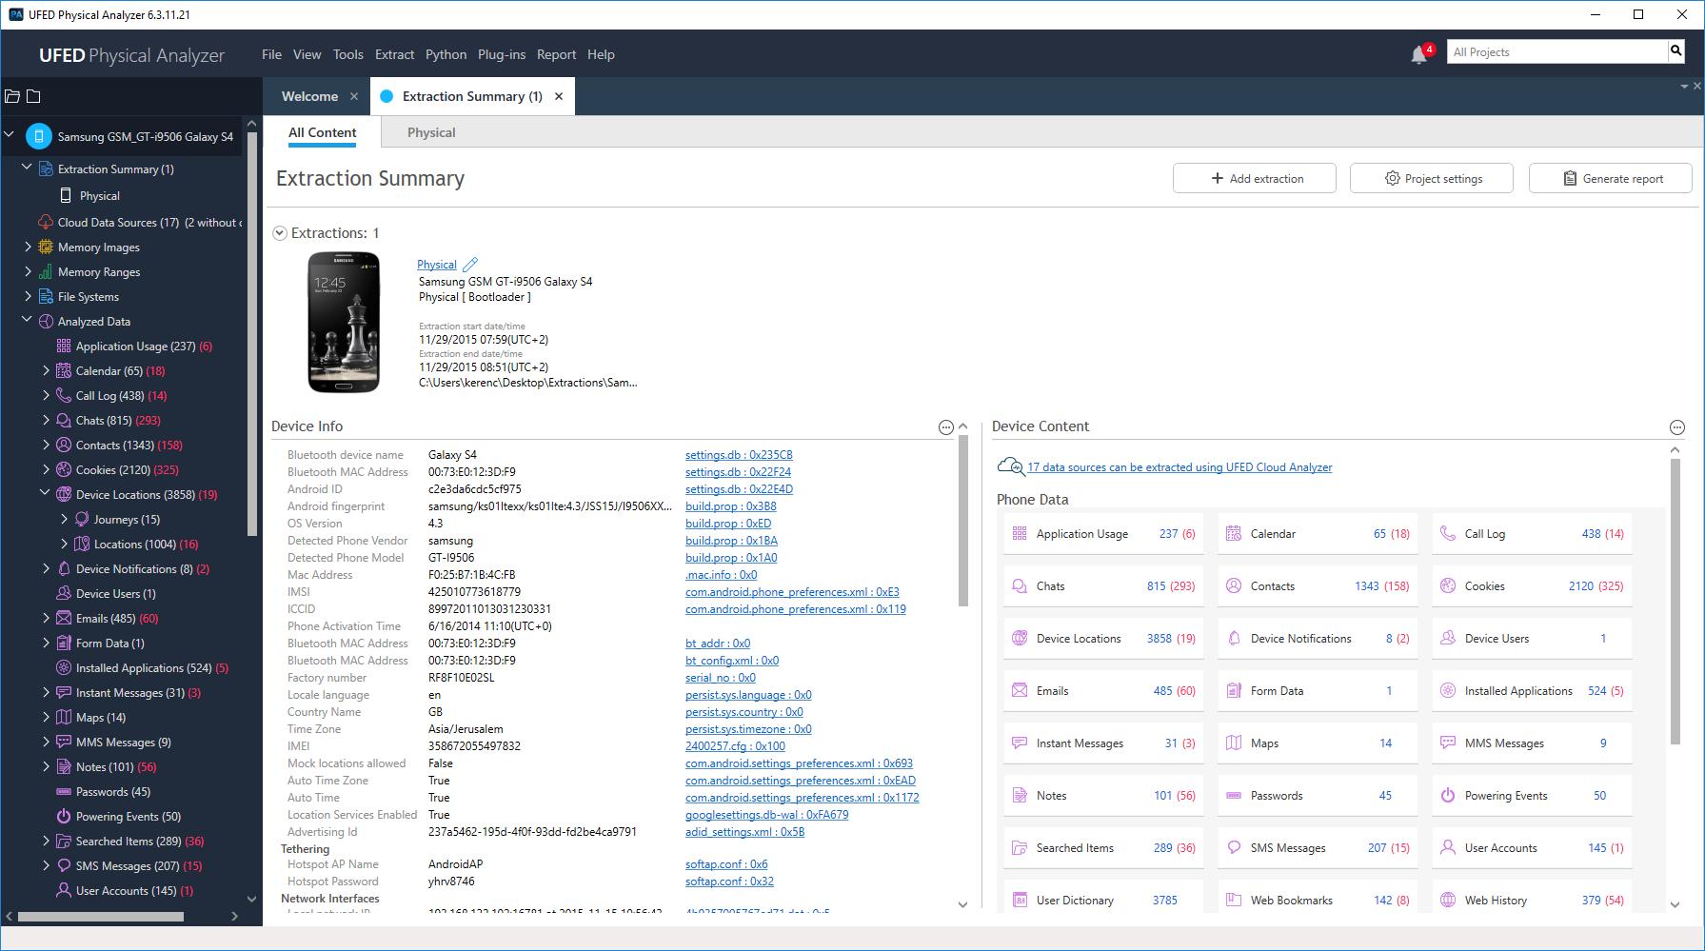Viewport: 1705px width, 951px height.
Task: Expand the Emails tree node
Action: coord(45,618)
